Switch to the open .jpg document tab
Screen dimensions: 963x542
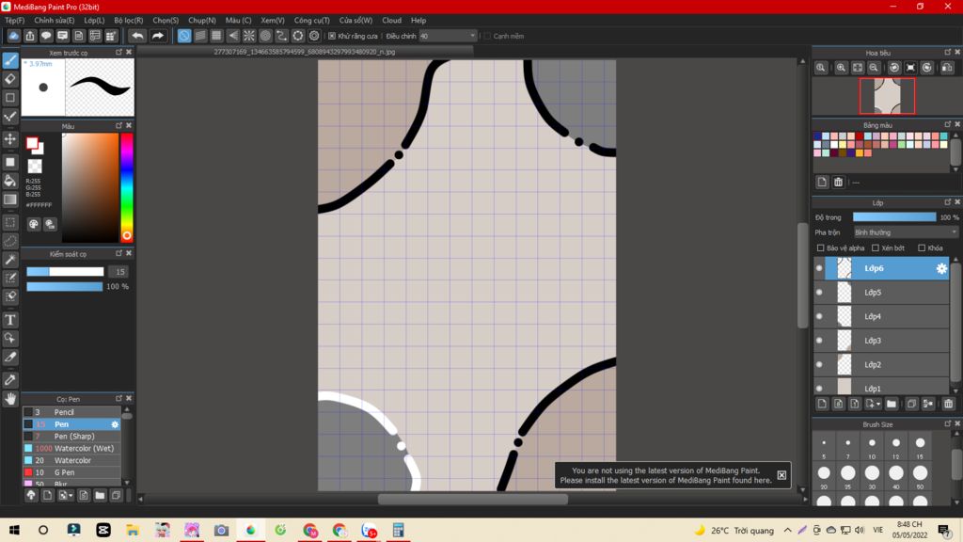click(305, 52)
